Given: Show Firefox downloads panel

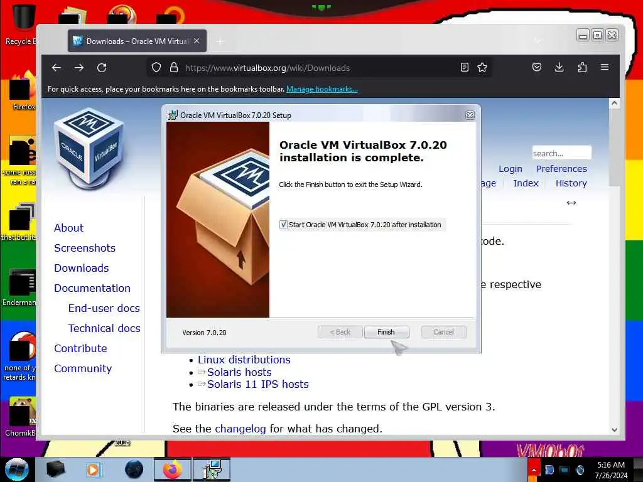Looking at the screenshot, I should click(x=559, y=67).
